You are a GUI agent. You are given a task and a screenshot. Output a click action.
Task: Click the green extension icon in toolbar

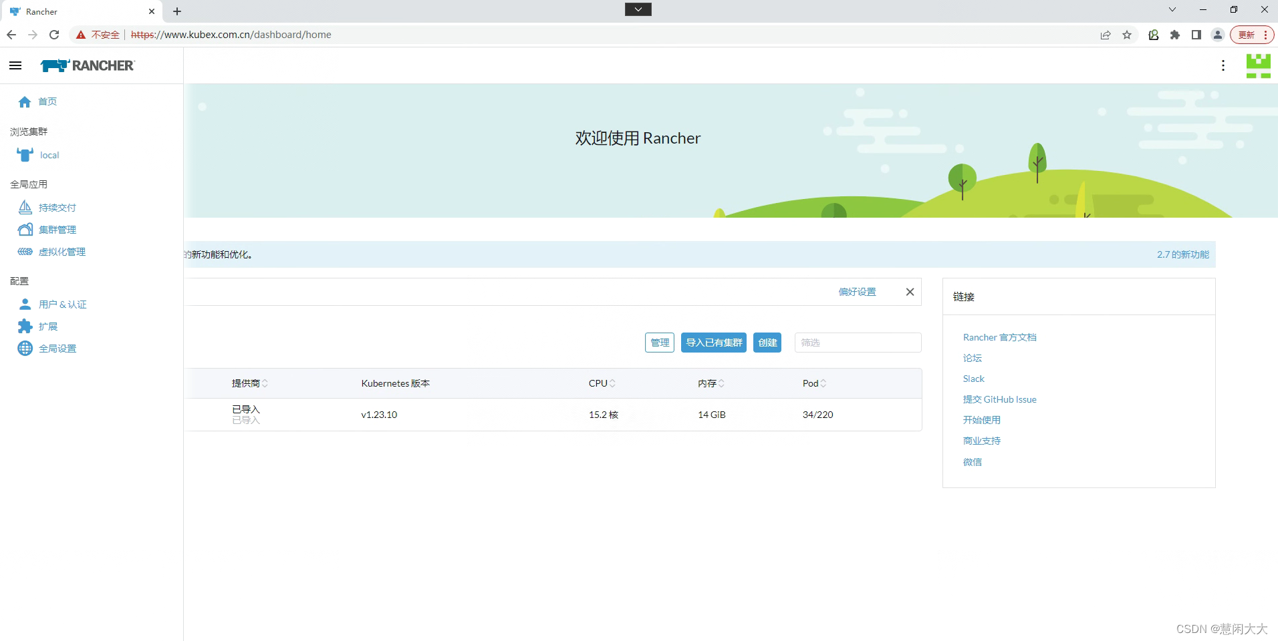pos(1154,35)
